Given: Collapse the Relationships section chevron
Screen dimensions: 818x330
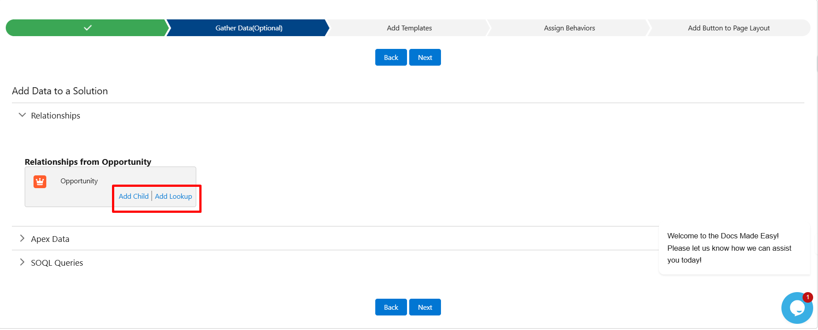Looking at the screenshot, I should coord(22,115).
